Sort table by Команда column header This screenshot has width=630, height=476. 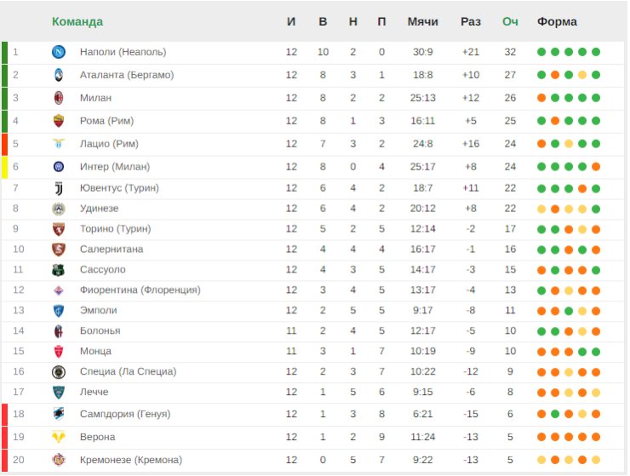[x=77, y=21]
